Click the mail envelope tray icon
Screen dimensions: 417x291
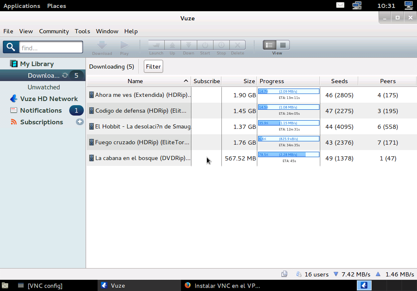point(340,5)
